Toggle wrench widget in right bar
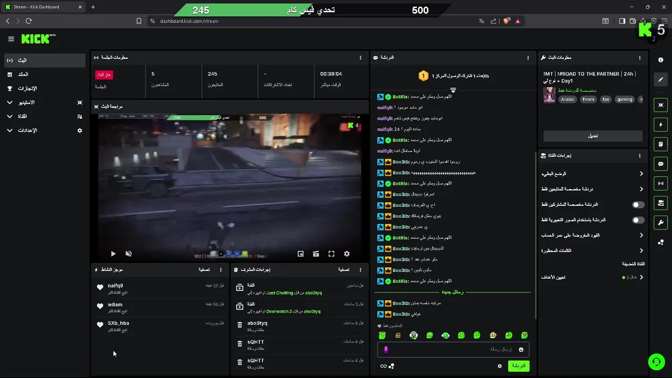Image resolution: width=672 pixels, height=378 pixels. [x=660, y=223]
